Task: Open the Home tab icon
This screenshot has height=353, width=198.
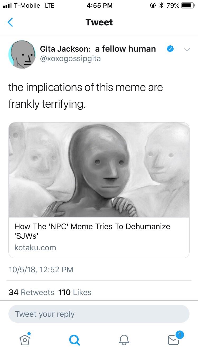Action: pos(24,339)
